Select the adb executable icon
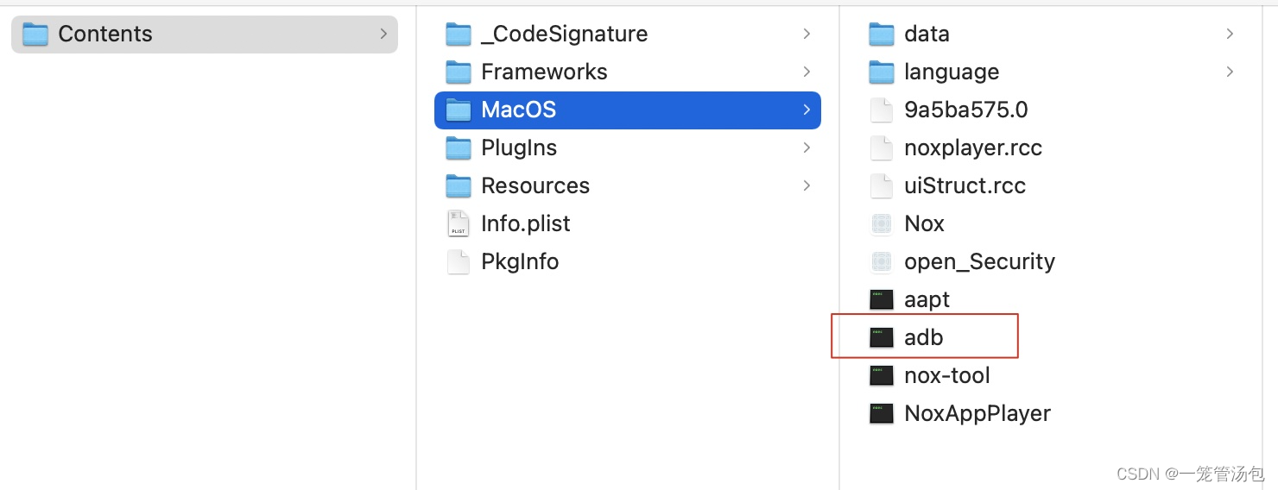Screen dimensions: 1278x490 [x=881, y=337]
